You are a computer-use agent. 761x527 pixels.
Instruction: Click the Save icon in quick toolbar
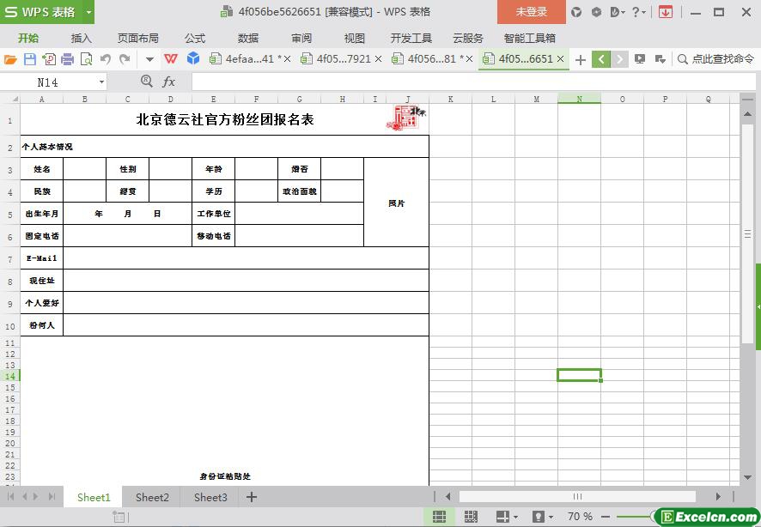tap(30, 59)
